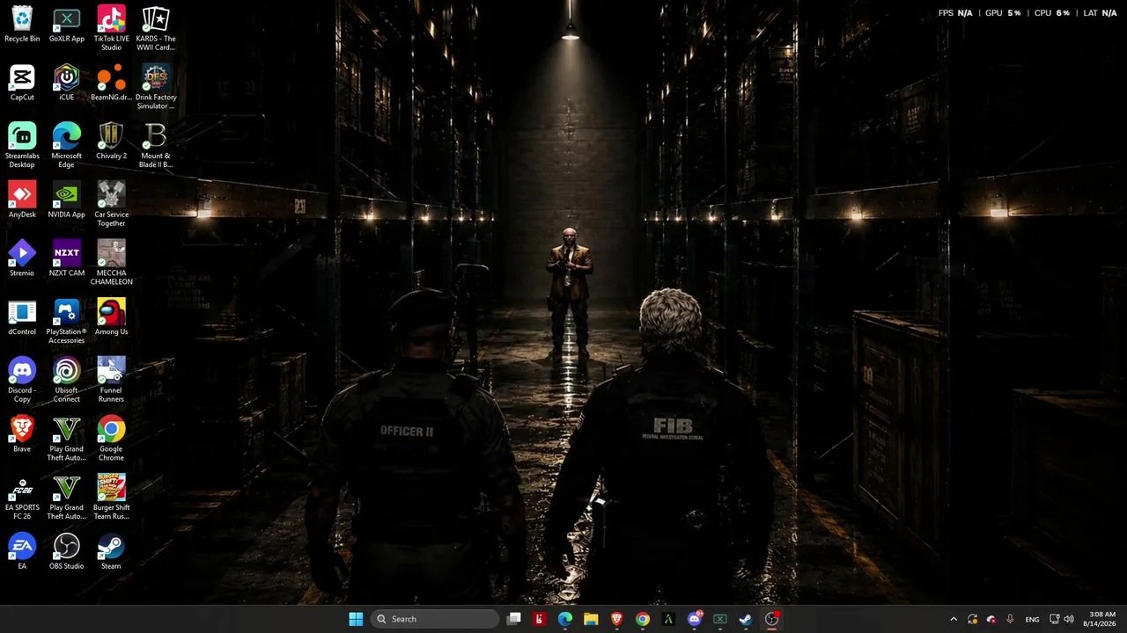Screen dimensions: 1127x633
Task: Launch the Stremio desktop shortcut
Action: point(22,259)
